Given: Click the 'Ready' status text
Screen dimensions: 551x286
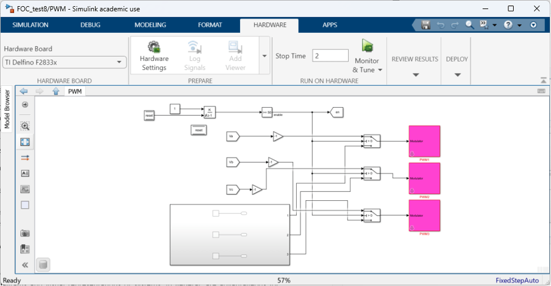Looking at the screenshot, I should [12, 281].
